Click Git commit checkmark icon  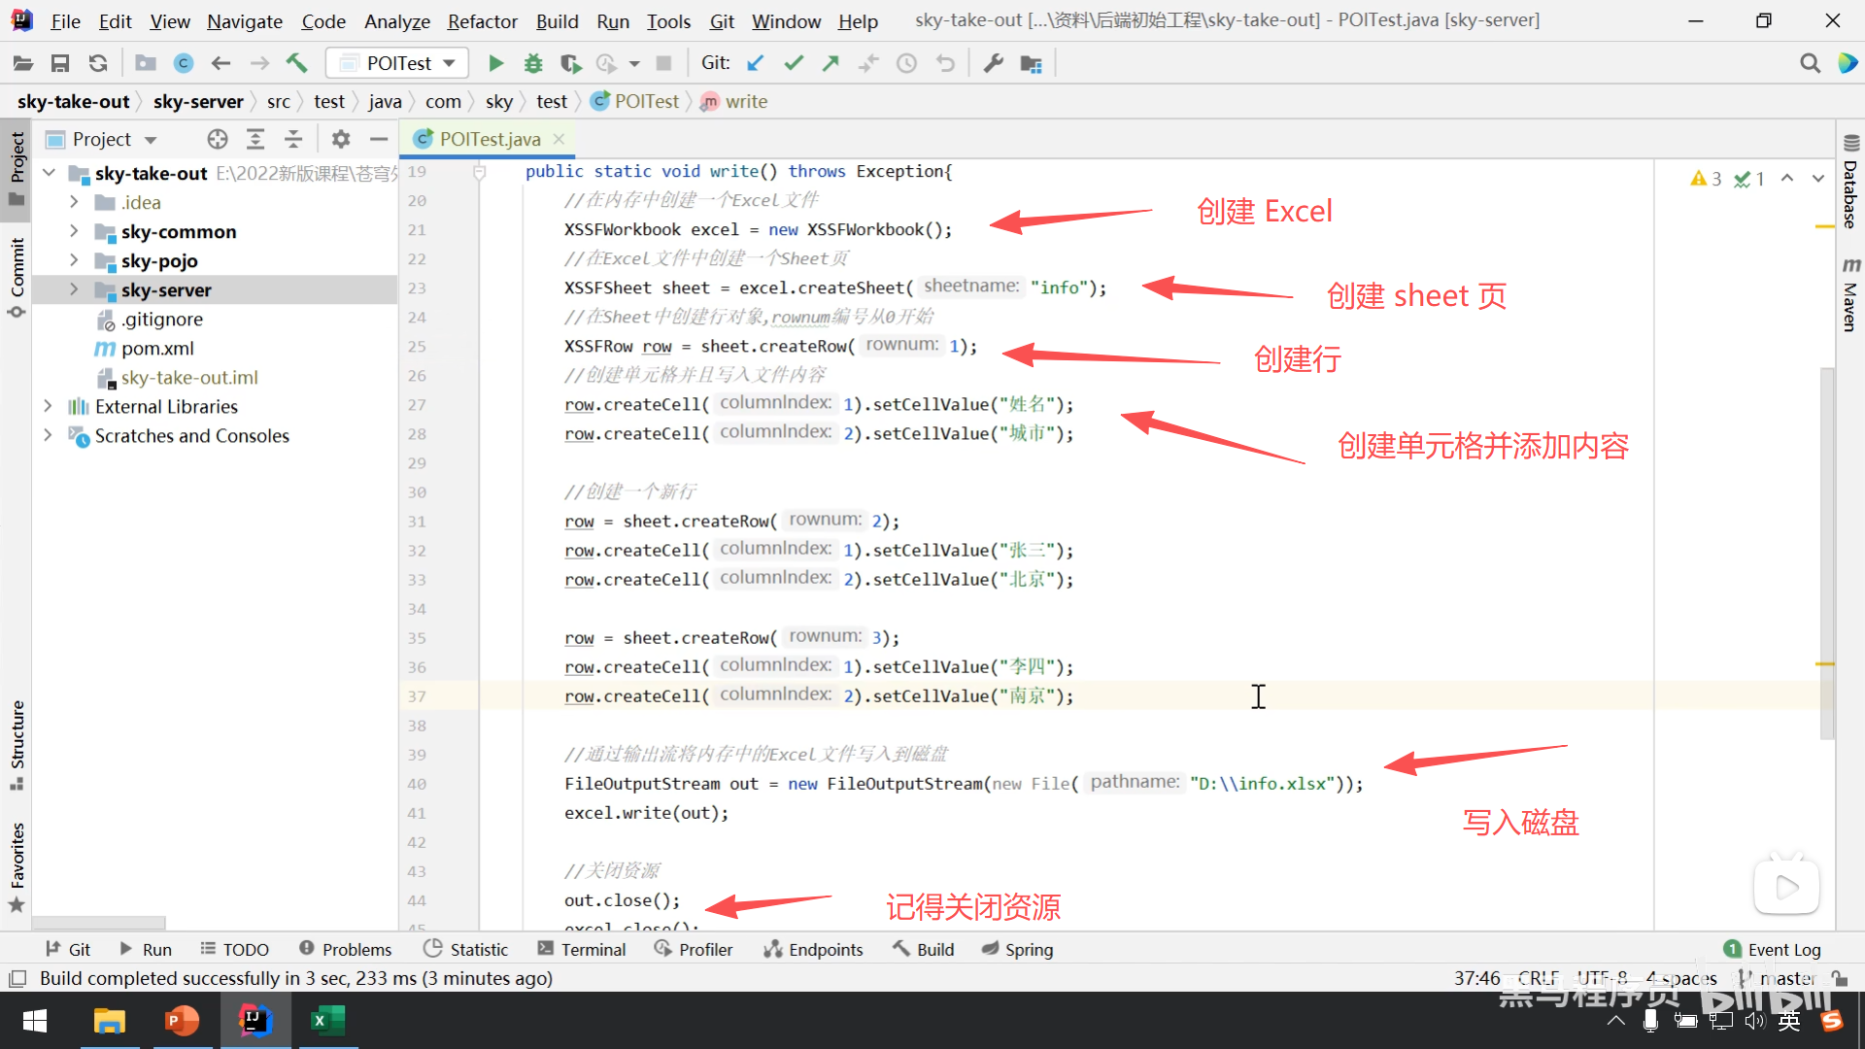[794, 63]
